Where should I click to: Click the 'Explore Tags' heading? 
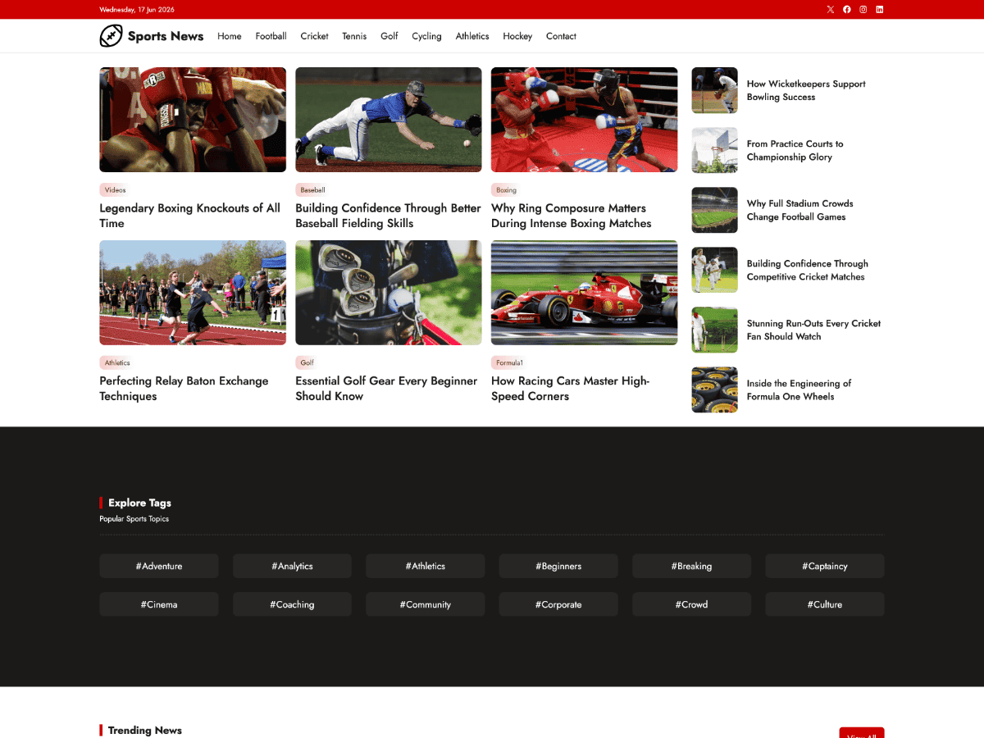tap(139, 503)
